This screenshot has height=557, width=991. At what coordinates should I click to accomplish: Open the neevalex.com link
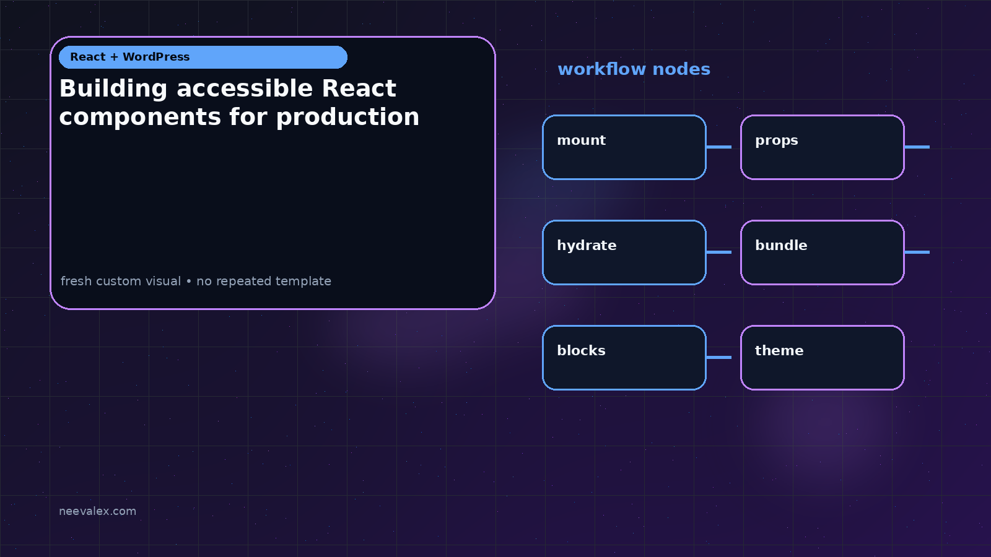[97, 511]
